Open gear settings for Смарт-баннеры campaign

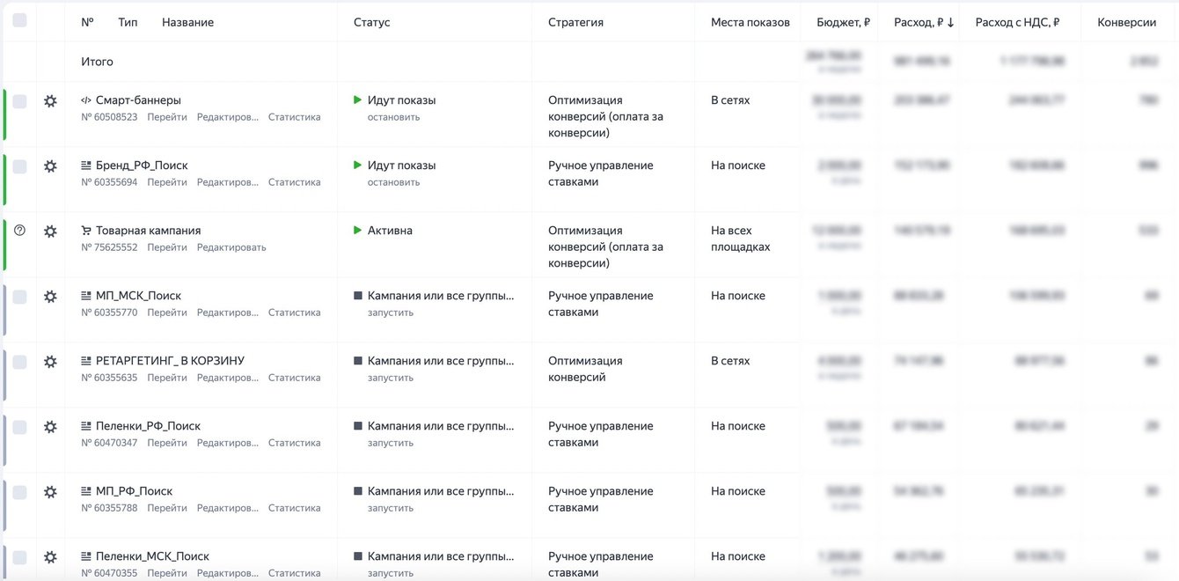[x=50, y=101]
